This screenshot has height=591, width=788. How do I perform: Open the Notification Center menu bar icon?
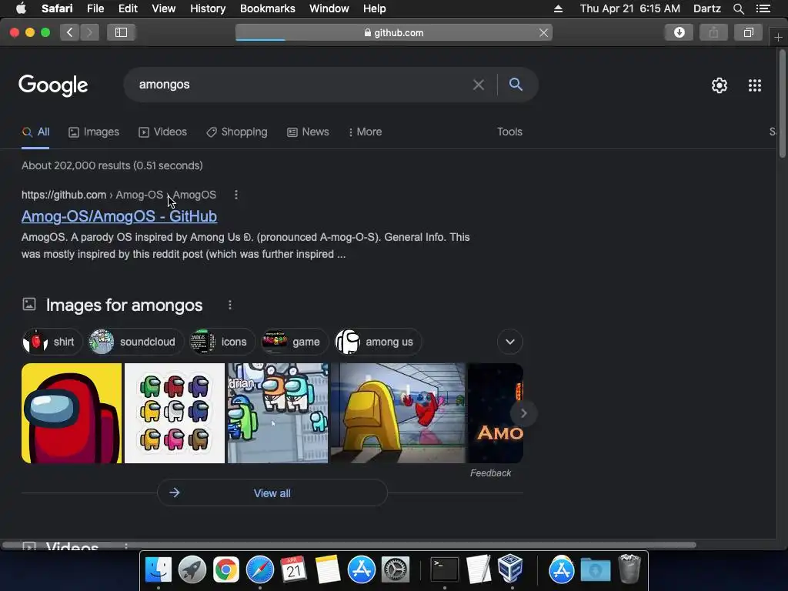click(763, 8)
